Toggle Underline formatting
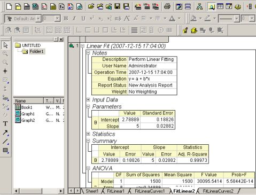Viewport: 256px width, 195px height. (83, 18)
